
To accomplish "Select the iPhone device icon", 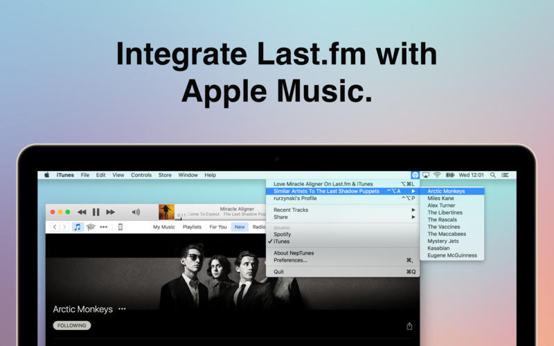I will coord(120,227).
